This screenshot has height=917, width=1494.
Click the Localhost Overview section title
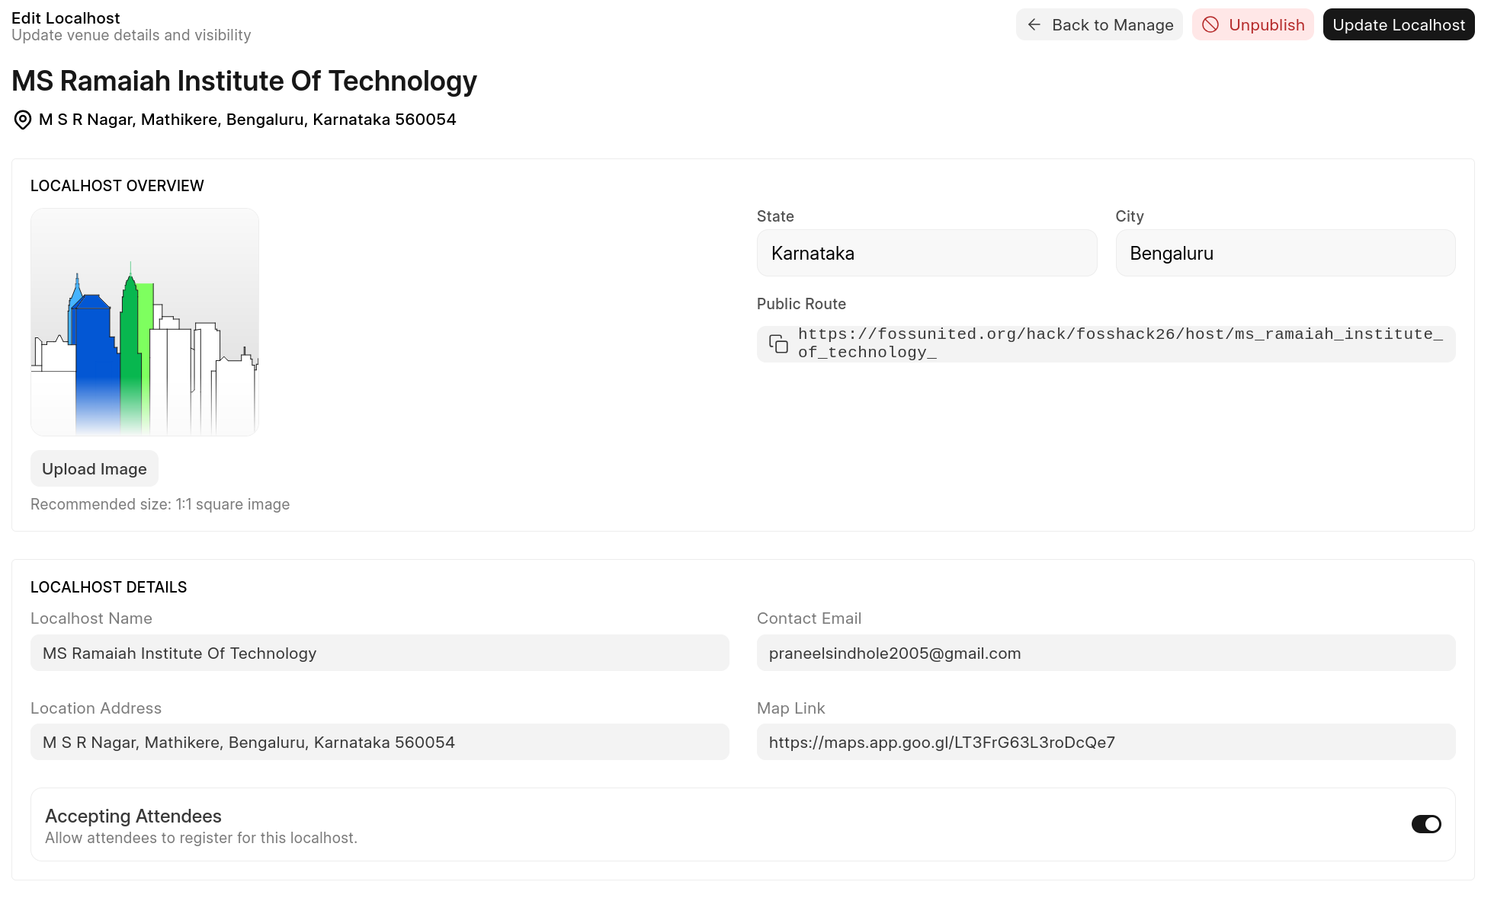click(x=117, y=185)
